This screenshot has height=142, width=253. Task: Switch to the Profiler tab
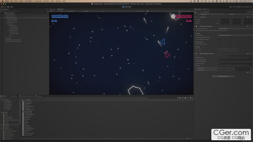[x=207, y=9]
